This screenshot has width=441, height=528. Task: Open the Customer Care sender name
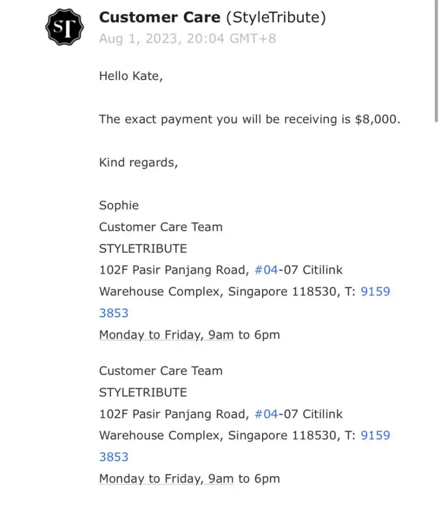pyautogui.click(x=159, y=17)
